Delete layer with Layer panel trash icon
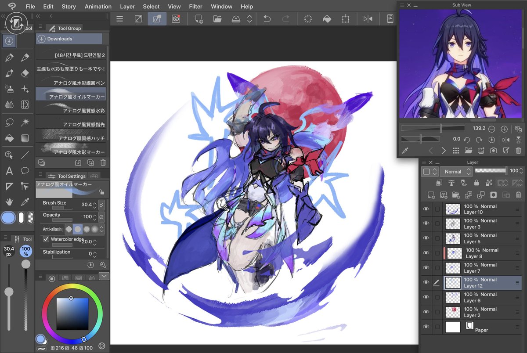This screenshot has height=353, width=527. [518, 195]
